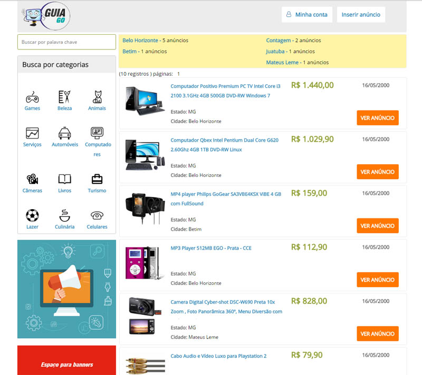This screenshot has width=422, height=375.
Task: Click the user icon beside Minha conta
Action: (x=289, y=14)
